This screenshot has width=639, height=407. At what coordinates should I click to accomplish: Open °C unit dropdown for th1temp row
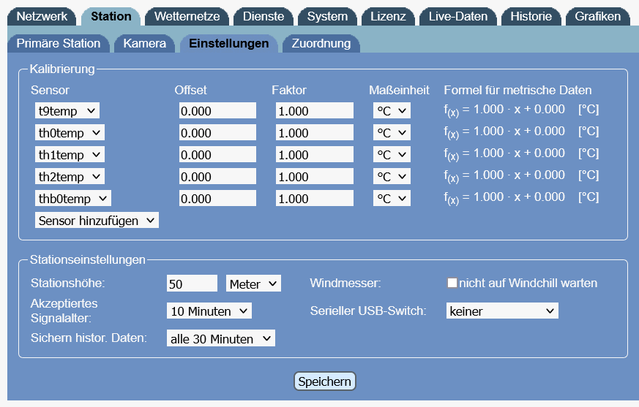[392, 155]
